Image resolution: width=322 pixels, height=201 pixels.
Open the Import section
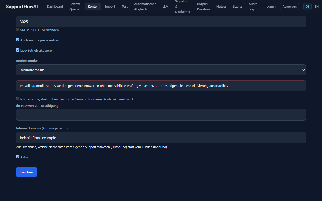click(110, 7)
